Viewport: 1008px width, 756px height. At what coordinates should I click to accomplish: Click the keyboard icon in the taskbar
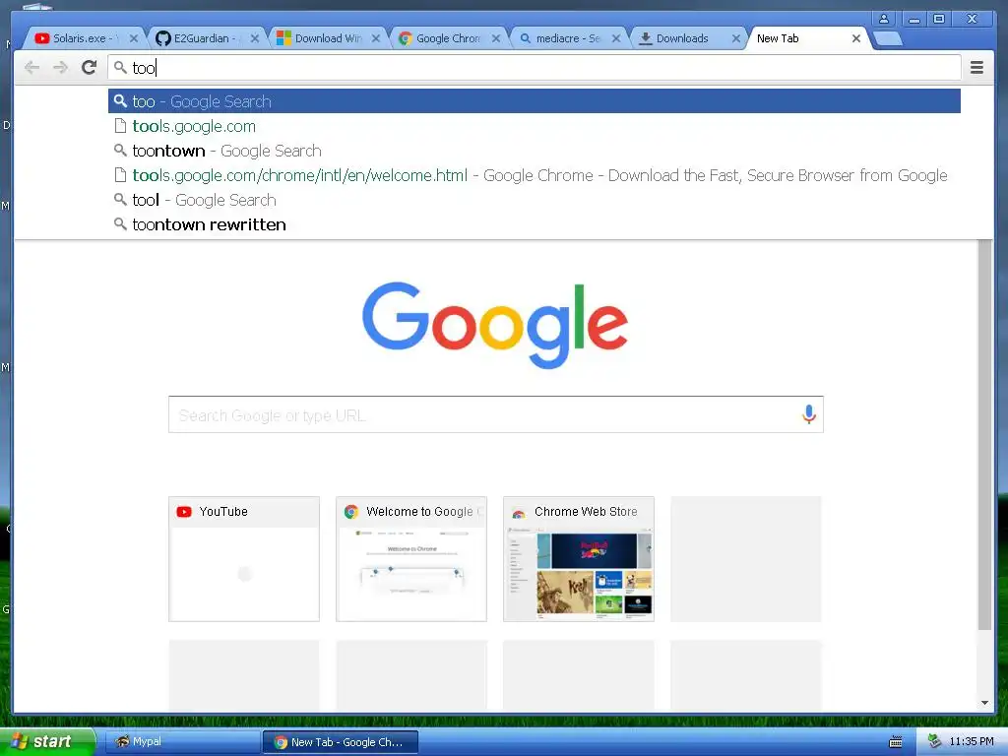click(x=895, y=742)
